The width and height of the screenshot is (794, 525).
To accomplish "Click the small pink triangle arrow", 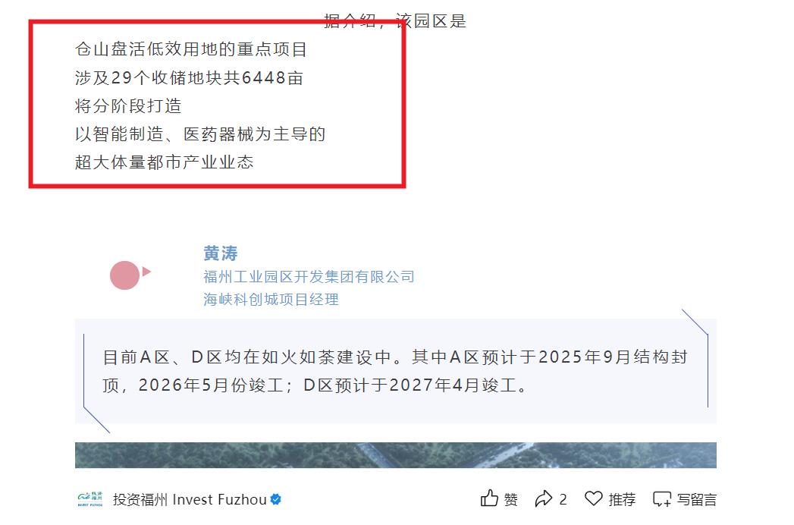I will 146,272.
